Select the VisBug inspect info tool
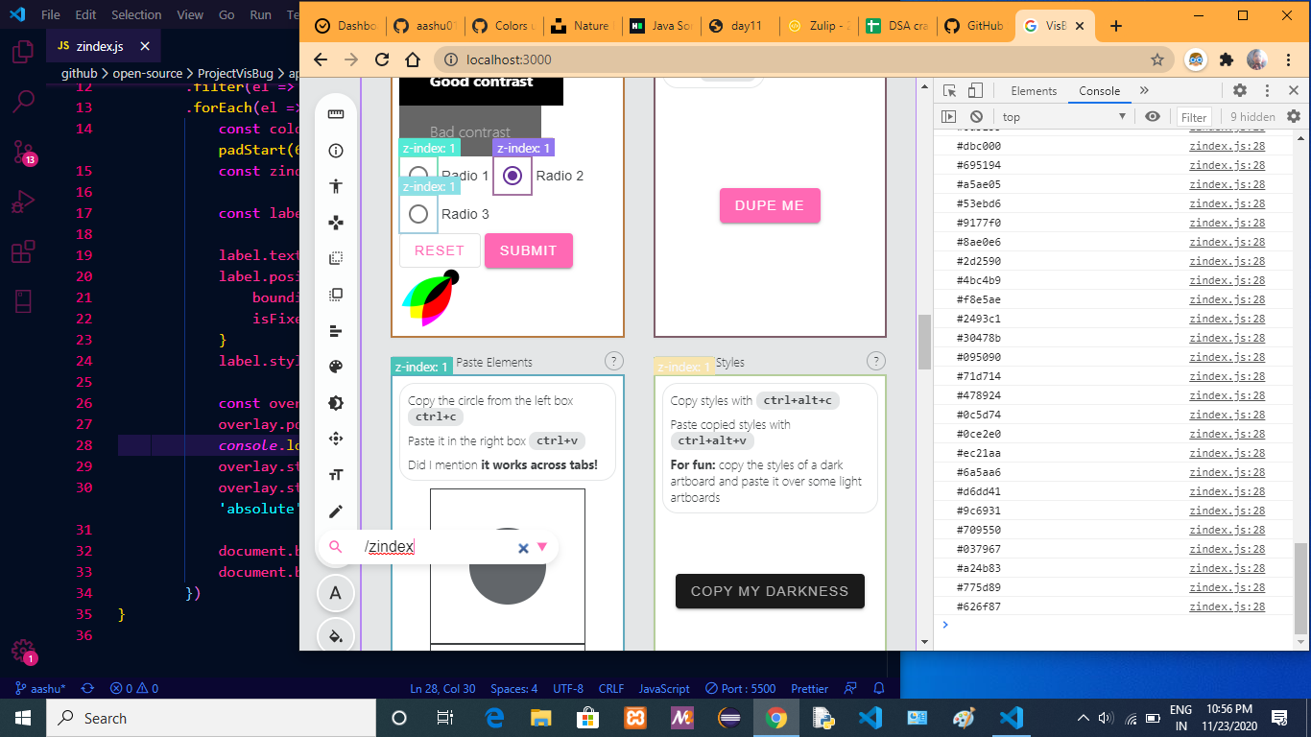Image resolution: width=1311 pixels, height=737 pixels. (x=335, y=149)
